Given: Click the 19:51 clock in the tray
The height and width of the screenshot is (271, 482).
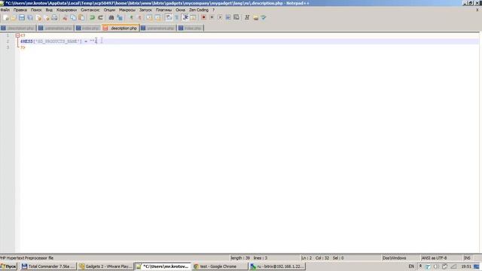Looking at the screenshot, I should [x=466, y=266].
